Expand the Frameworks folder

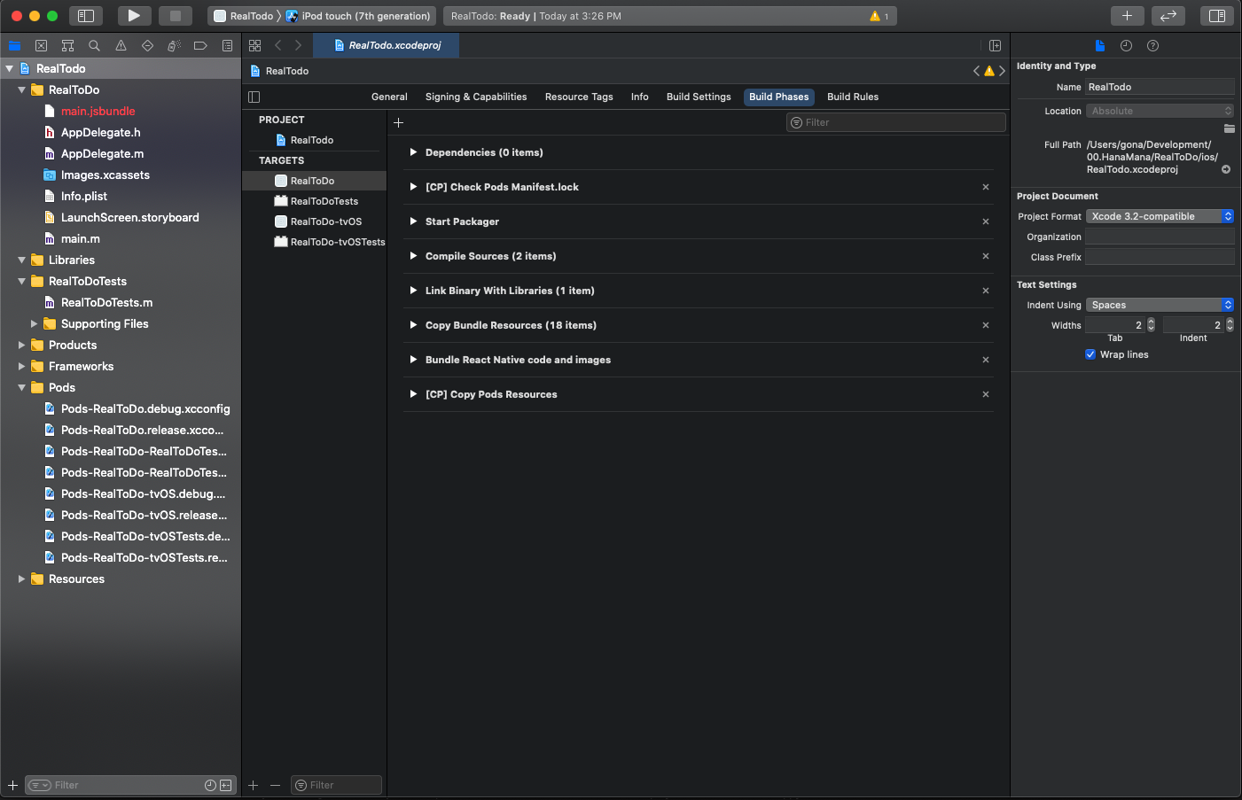(x=22, y=366)
